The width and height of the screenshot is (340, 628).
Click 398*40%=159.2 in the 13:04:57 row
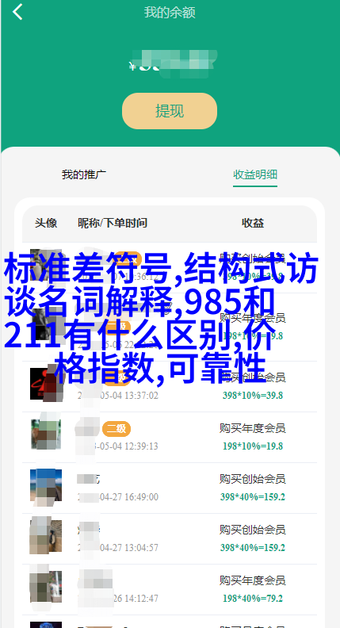(x=253, y=547)
